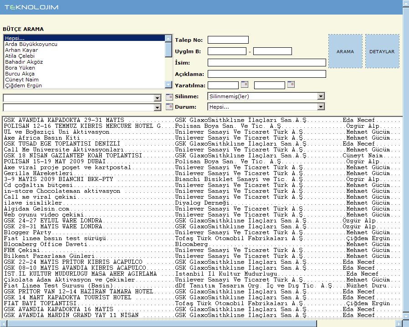Select row Call Me Üniversite Aktivasyonları
This screenshot has width=409, height=327.
(x=202, y=150)
